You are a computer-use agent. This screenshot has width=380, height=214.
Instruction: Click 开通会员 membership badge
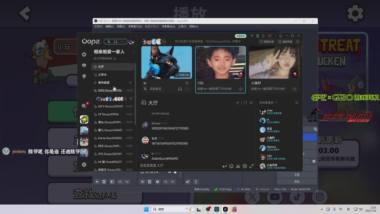[x=240, y=36]
